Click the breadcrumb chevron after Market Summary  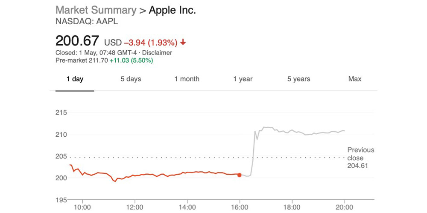143,10
